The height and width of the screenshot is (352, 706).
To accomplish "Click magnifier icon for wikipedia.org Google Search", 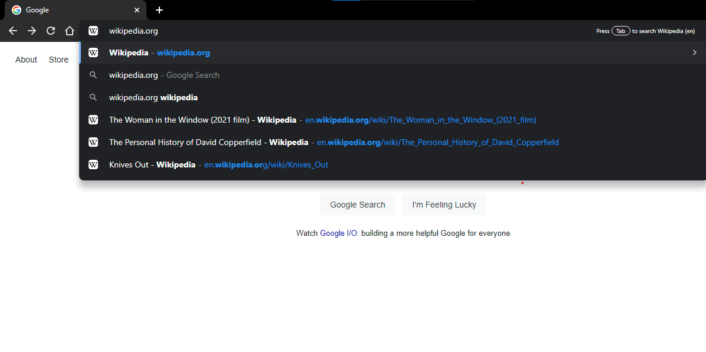I will 93,75.
